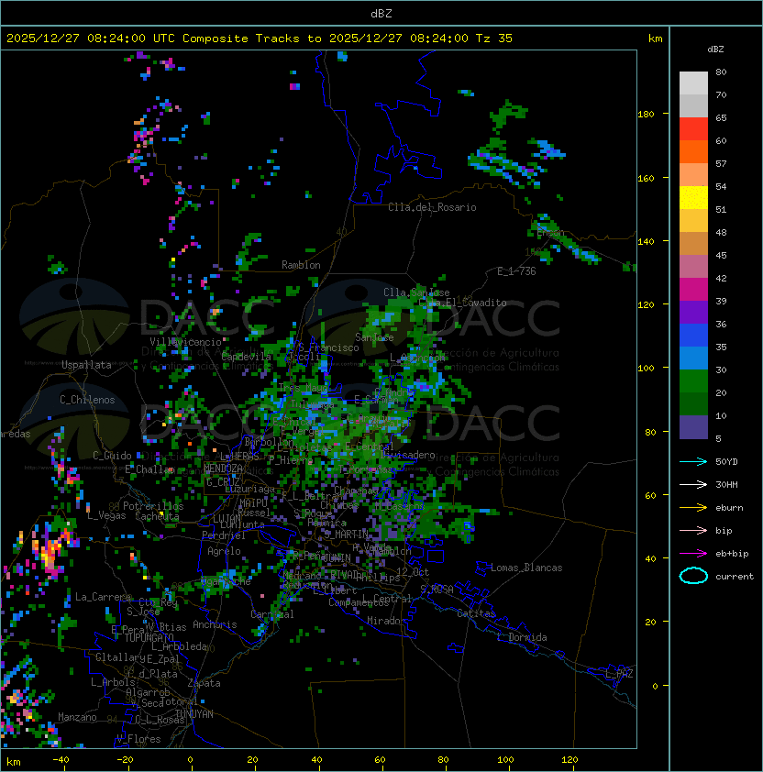Click the 'Potrerillos' map label
This screenshot has height=772, width=763.
click(x=153, y=506)
